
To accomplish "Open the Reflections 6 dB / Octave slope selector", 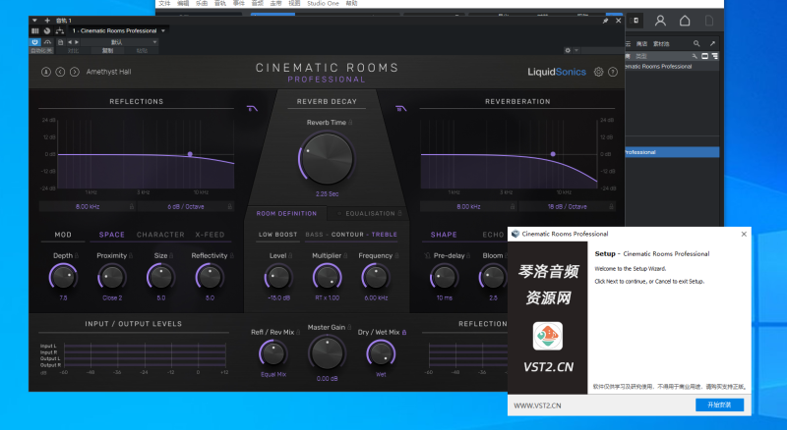I will (186, 206).
